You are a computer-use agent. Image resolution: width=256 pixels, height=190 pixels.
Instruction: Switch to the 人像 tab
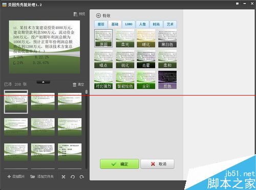[142, 24]
